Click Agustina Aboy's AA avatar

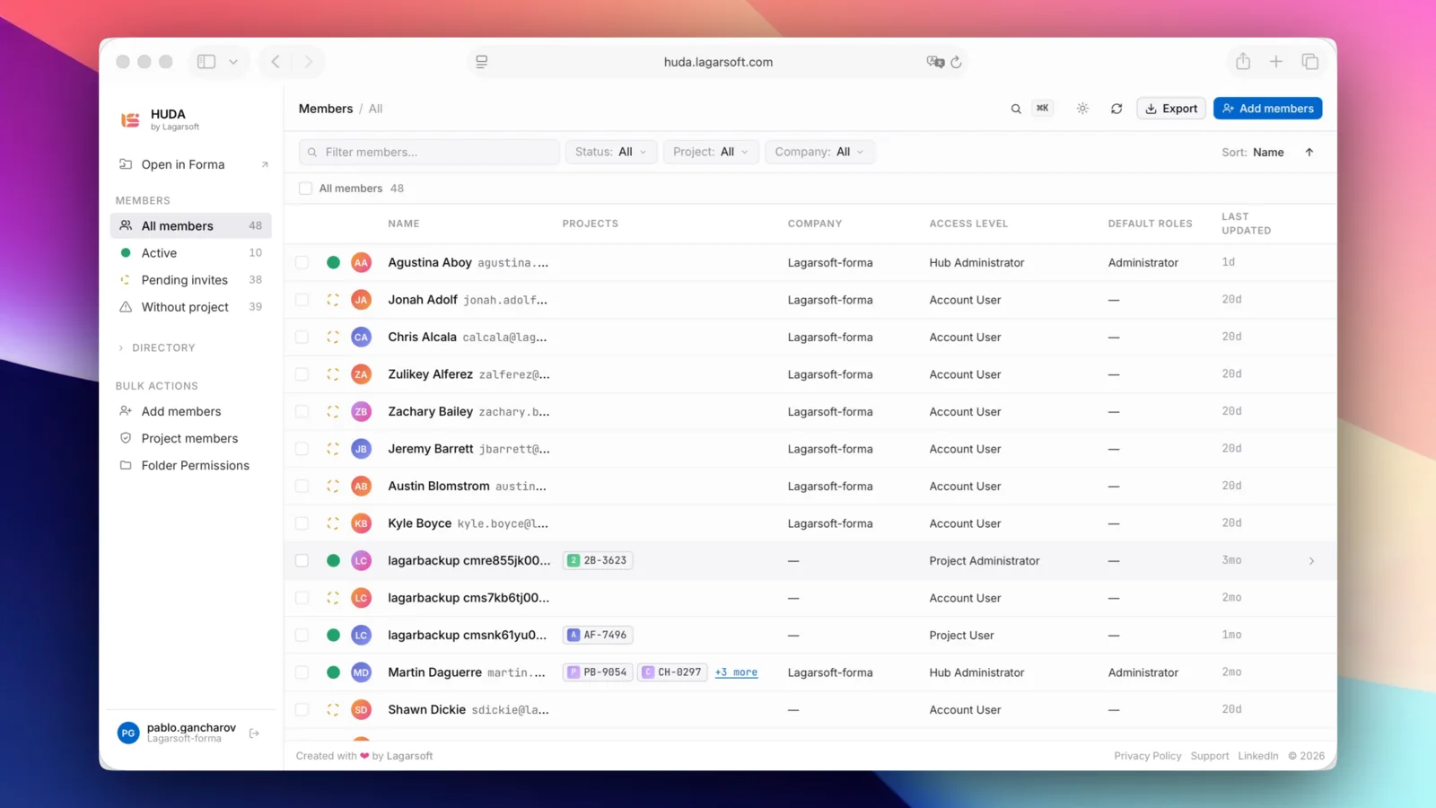(x=361, y=263)
